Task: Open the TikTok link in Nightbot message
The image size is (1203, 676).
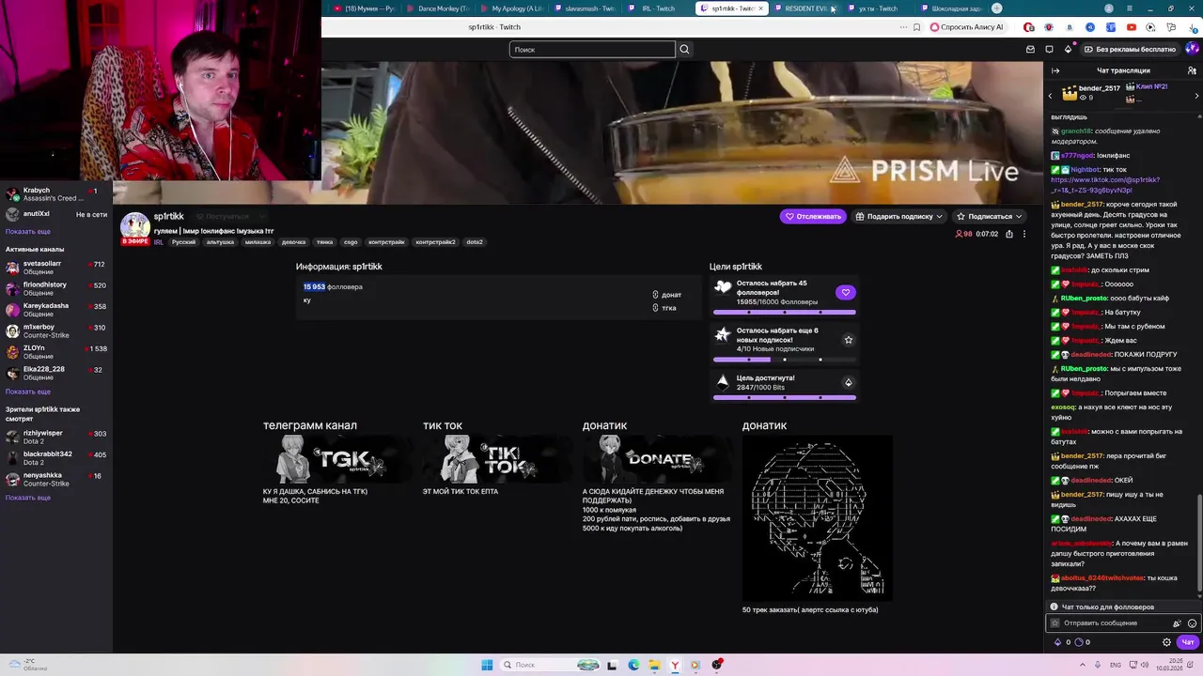Action: (1105, 184)
